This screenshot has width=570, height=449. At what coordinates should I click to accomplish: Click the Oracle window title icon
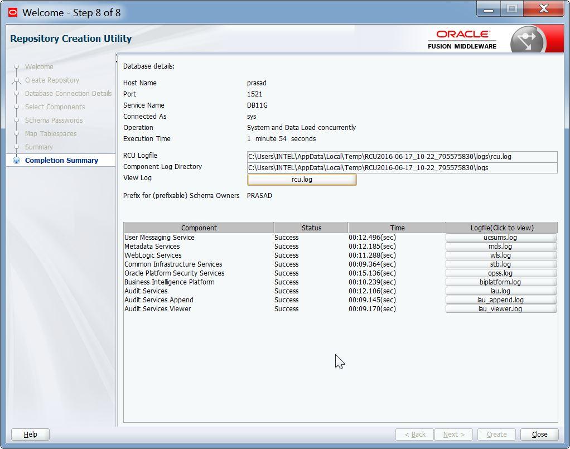13,13
